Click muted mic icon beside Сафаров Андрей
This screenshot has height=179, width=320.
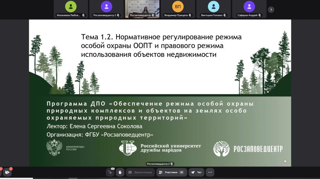point(260,15)
